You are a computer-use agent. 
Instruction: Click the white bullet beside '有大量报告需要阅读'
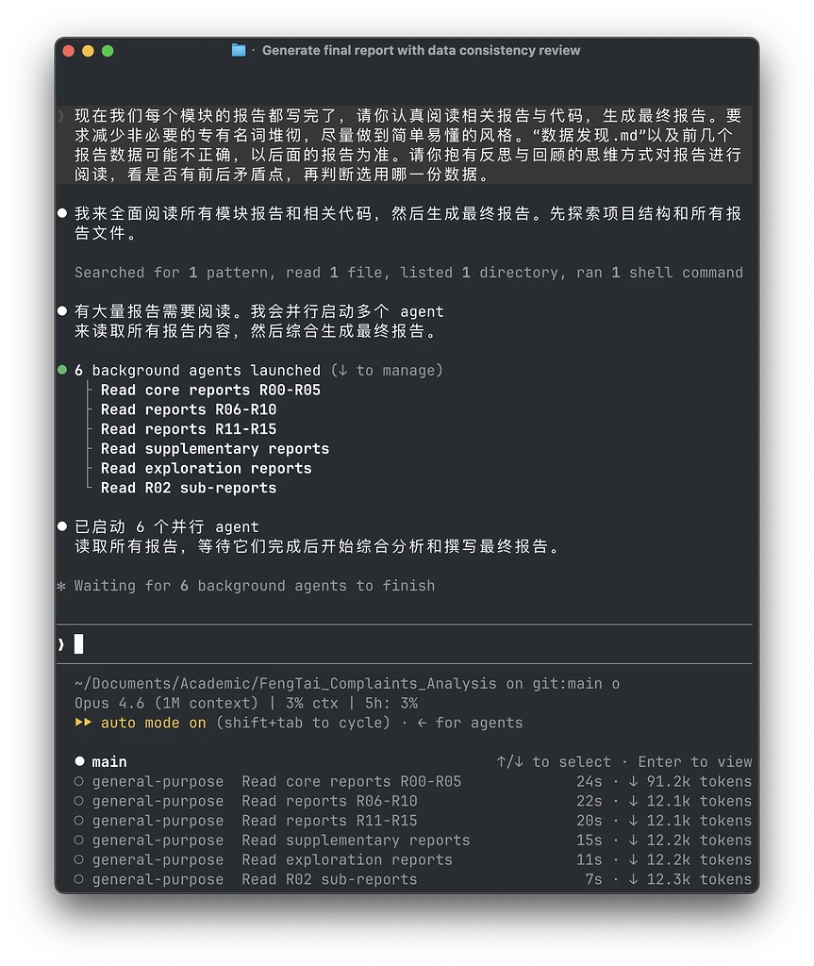pyautogui.click(x=62, y=311)
